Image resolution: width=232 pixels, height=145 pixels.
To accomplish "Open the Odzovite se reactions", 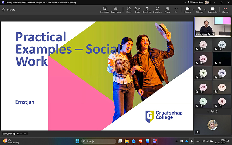I will click(x=157, y=9).
